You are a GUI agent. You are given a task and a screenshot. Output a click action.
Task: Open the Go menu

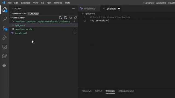[43, 3]
